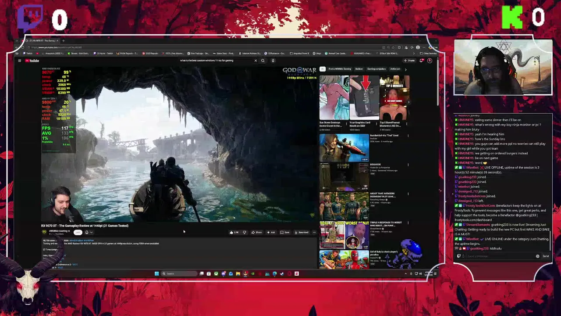
Task: Show more filter chips with the arrow
Action: (x=405, y=69)
